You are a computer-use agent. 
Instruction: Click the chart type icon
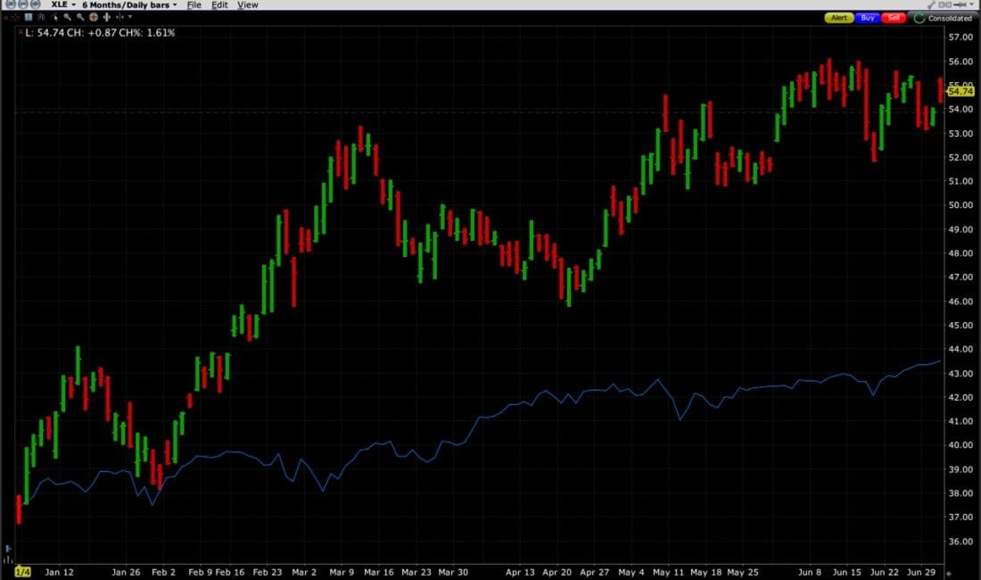tap(28, 17)
